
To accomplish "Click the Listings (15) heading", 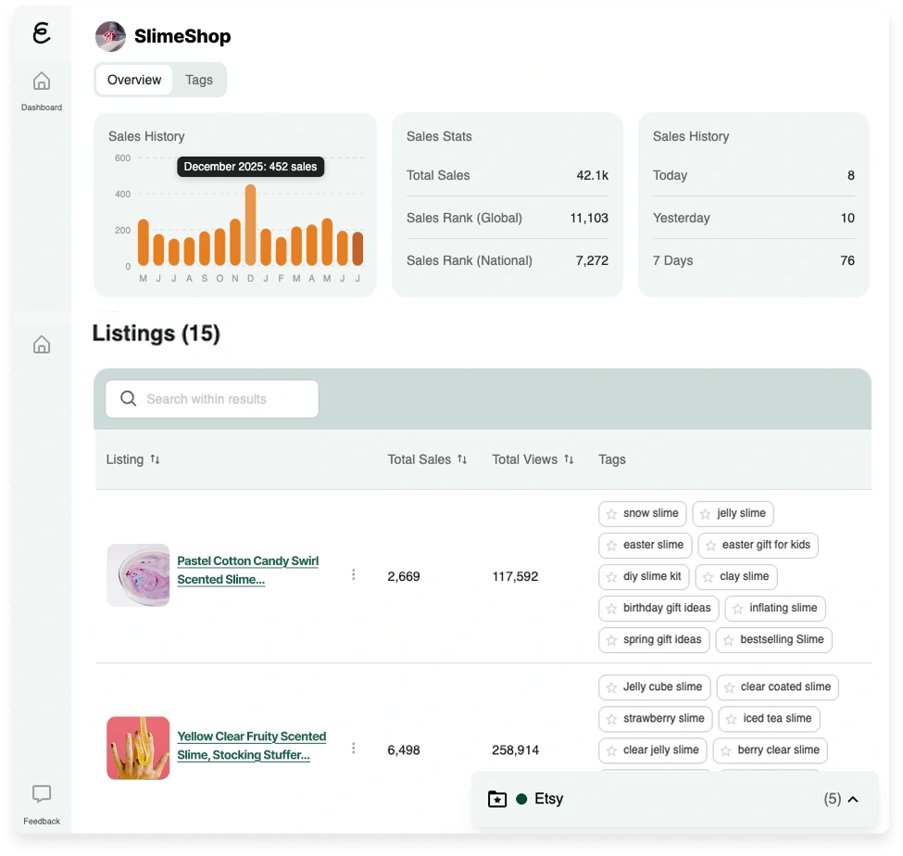I will point(157,334).
